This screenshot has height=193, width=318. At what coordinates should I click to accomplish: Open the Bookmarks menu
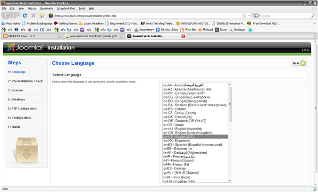pos(47,8)
